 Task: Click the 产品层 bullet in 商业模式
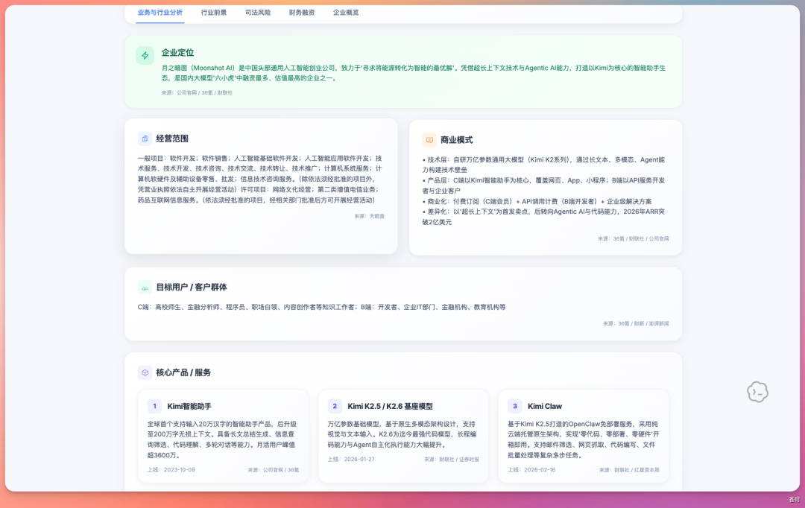[543, 185]
